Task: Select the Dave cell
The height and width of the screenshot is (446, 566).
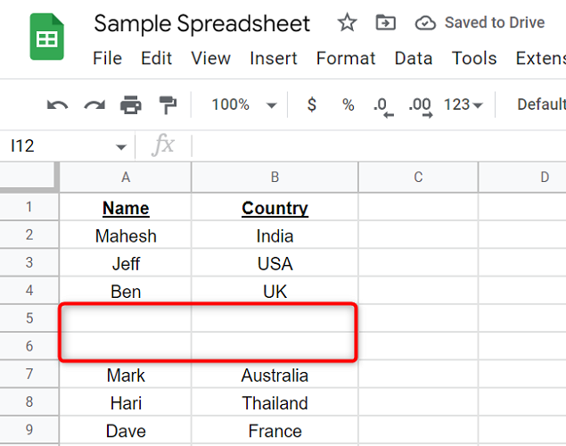Action: tap(126, 429)
